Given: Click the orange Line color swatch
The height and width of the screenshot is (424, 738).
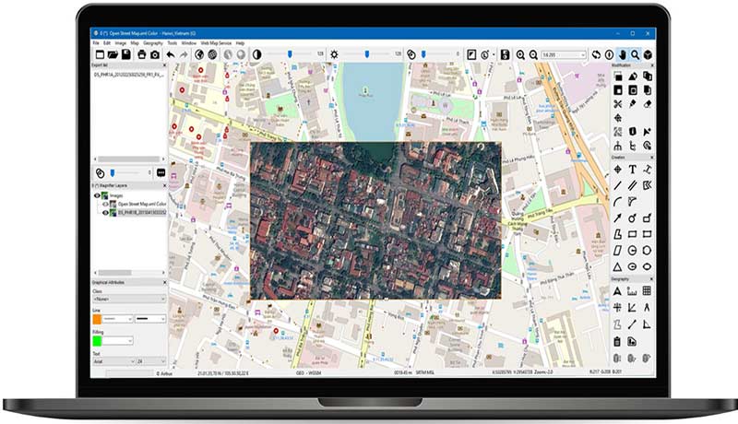Looking at the screenshot, I should click(x=97, y=319).
